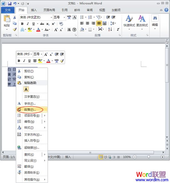
Task: Select the Keep Text Only paste option
Action: click(26, 89)
